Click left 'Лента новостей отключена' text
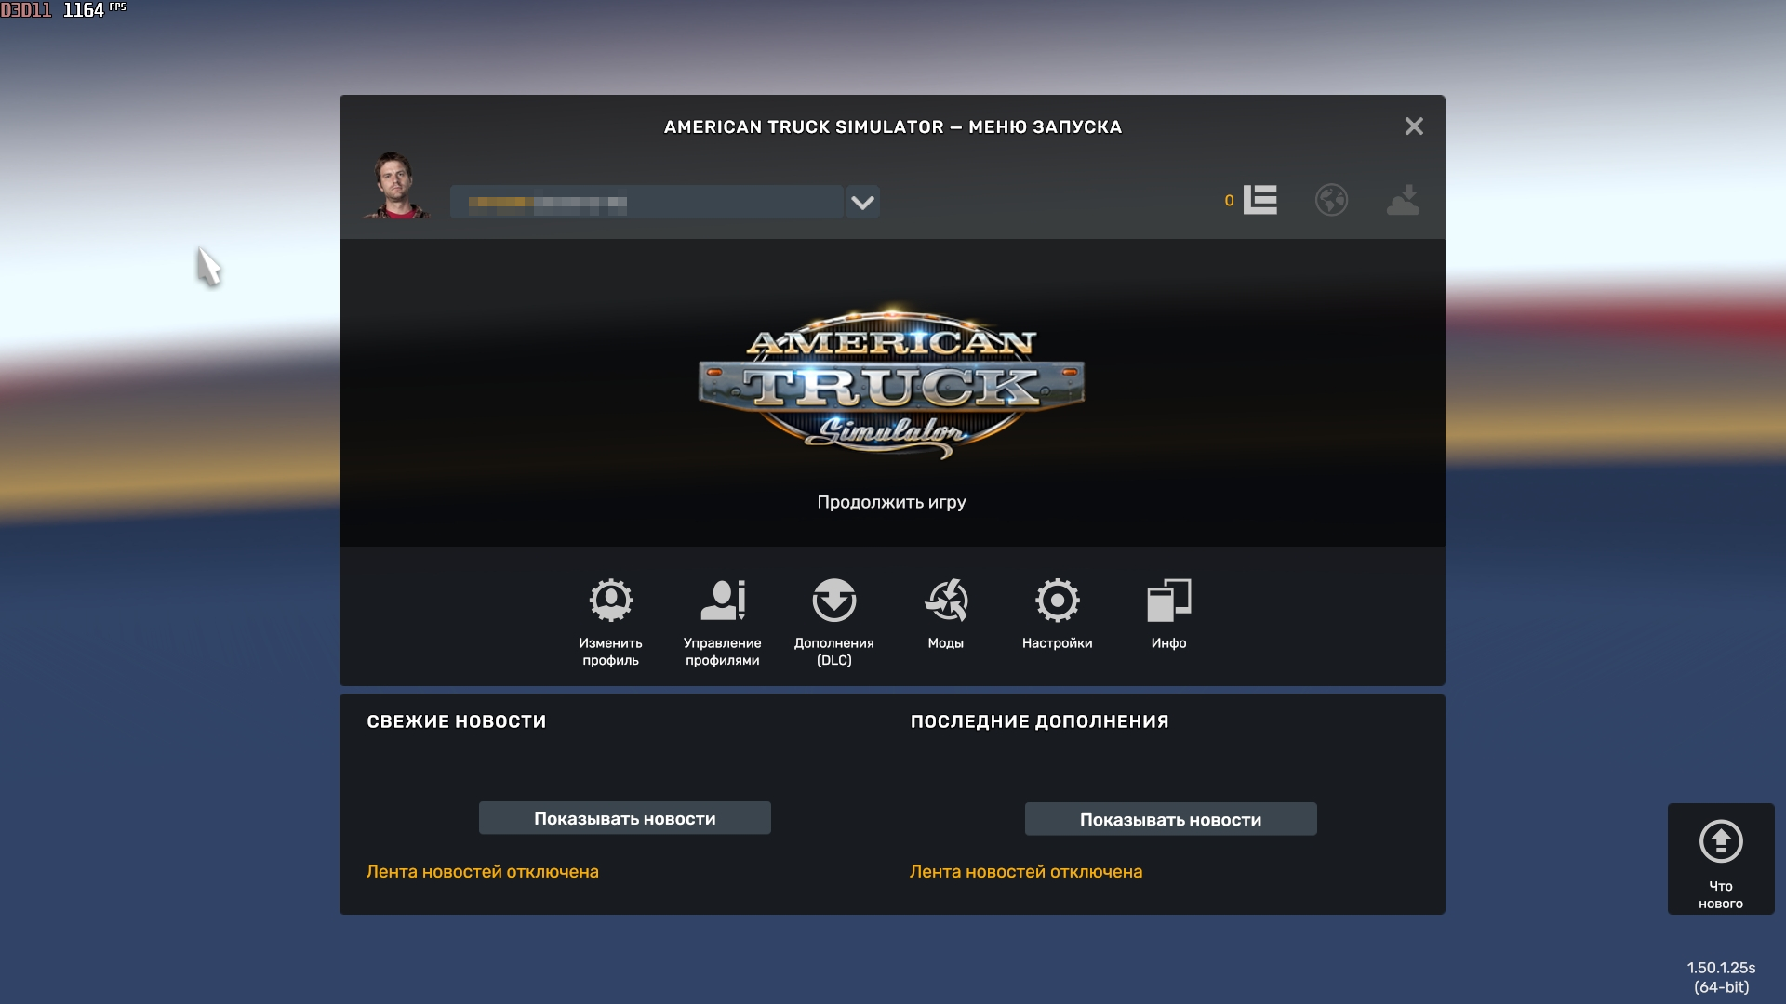The image size is (1786, 1004). click(482, 871)
